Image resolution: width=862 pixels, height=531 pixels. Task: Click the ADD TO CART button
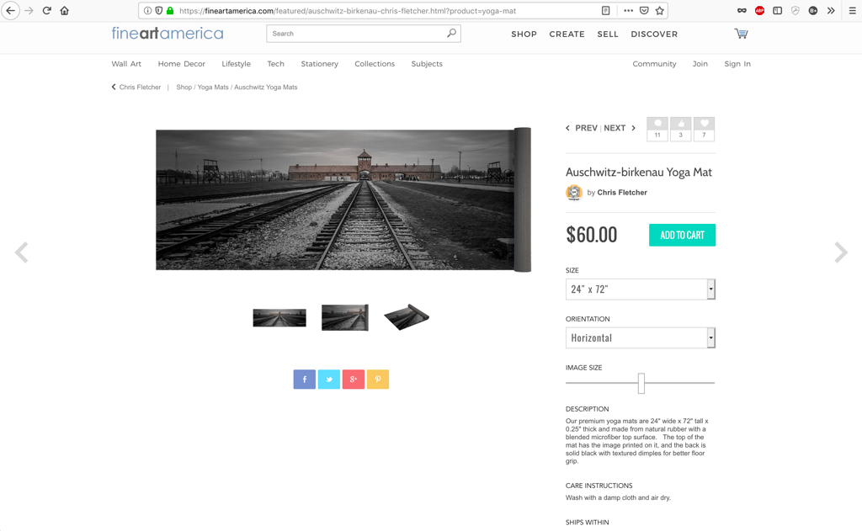[x=682, y=236]
